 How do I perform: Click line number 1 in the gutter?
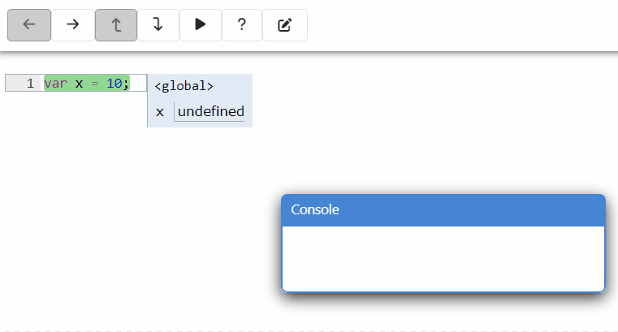pos(30,84)
